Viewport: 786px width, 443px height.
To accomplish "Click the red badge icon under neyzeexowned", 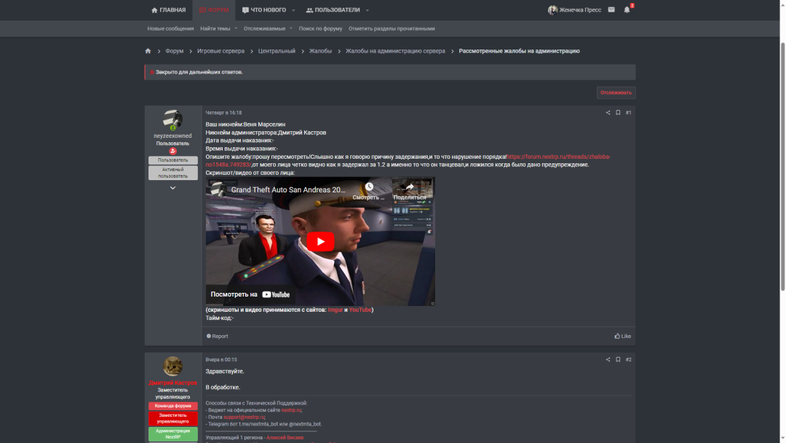I will coord(172,151).
